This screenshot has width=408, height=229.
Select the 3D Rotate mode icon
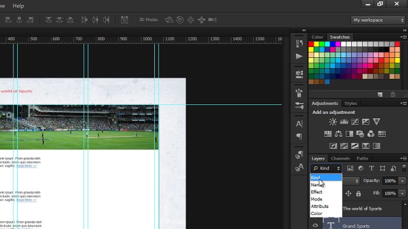click(169, 20)
